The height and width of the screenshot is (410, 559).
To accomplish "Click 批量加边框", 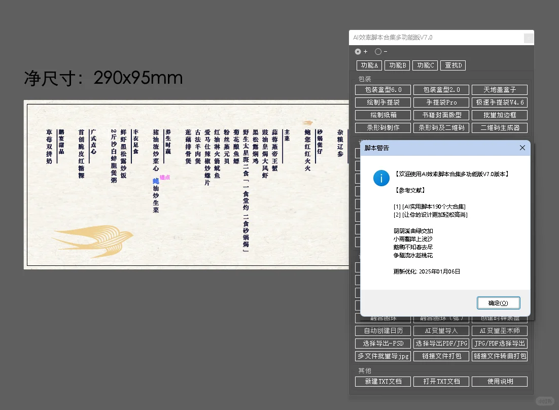I will pyautogui.click(x=500, y=115).
